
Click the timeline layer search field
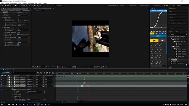[x=24, y=73]
